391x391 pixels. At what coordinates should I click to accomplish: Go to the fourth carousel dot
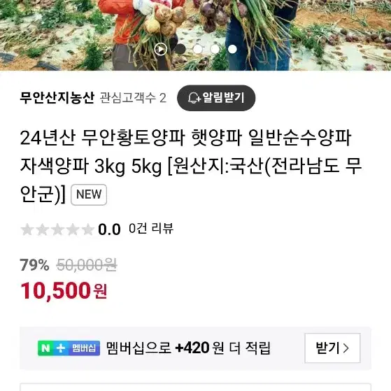tap(215, 49)
